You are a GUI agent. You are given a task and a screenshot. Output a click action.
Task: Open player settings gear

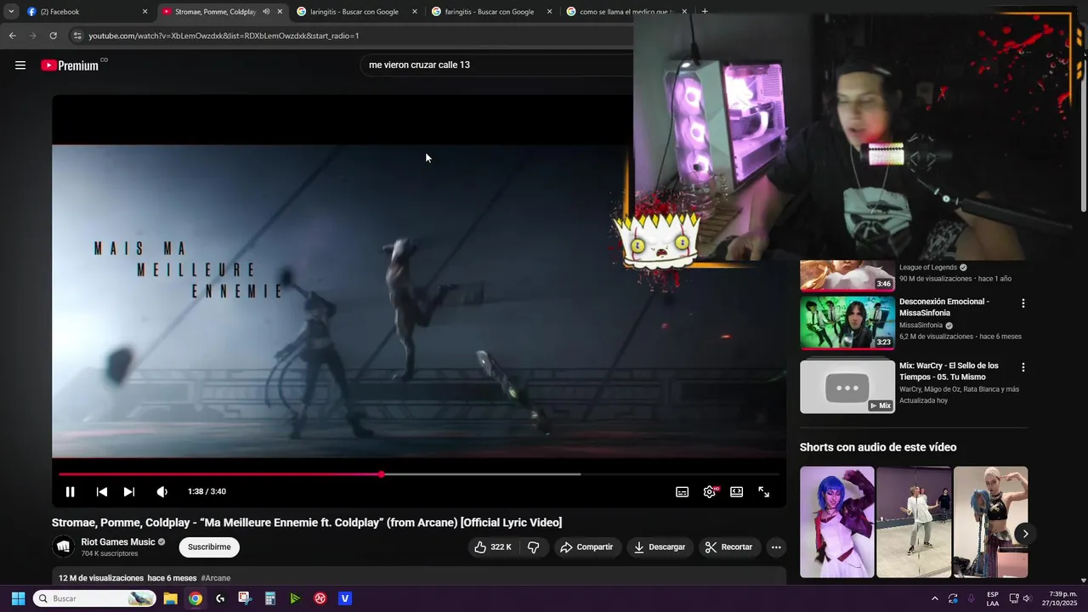pyautogui.click(x=709, y=491)
